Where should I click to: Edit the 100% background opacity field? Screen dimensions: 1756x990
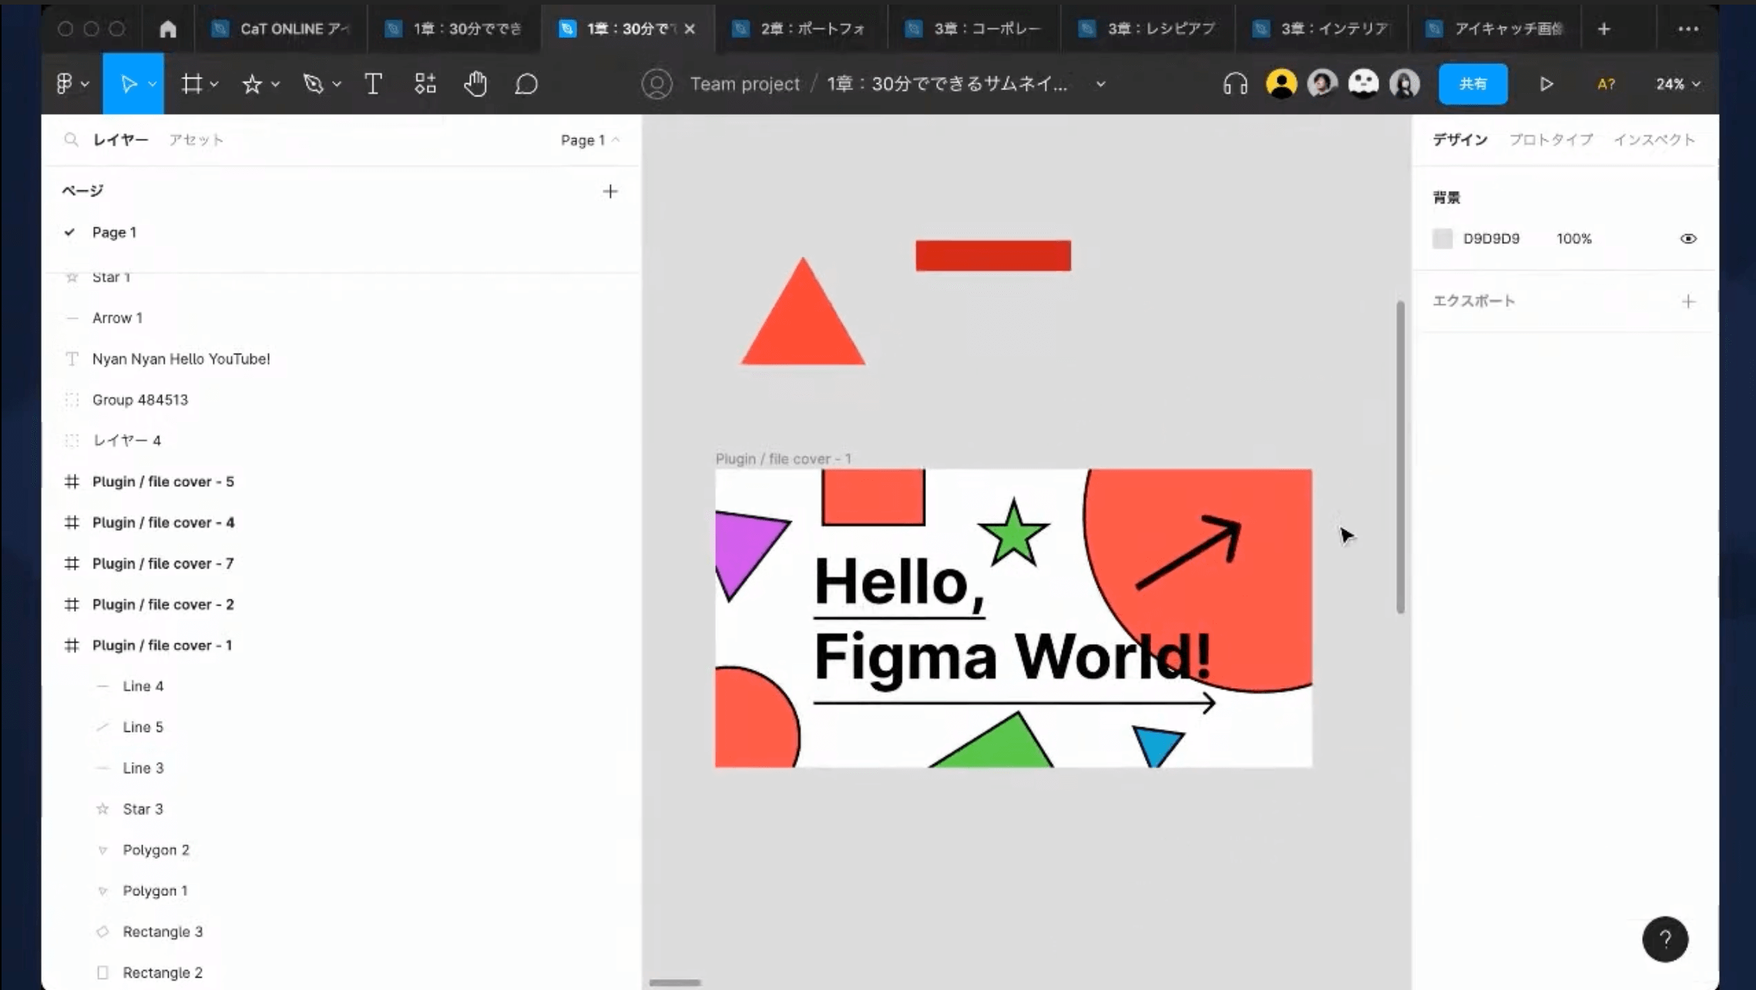[x=1573, y=238]
